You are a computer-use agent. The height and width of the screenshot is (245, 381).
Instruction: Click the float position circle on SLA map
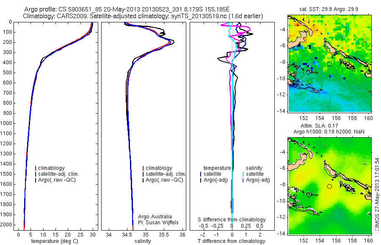click(x=329, y=187)
